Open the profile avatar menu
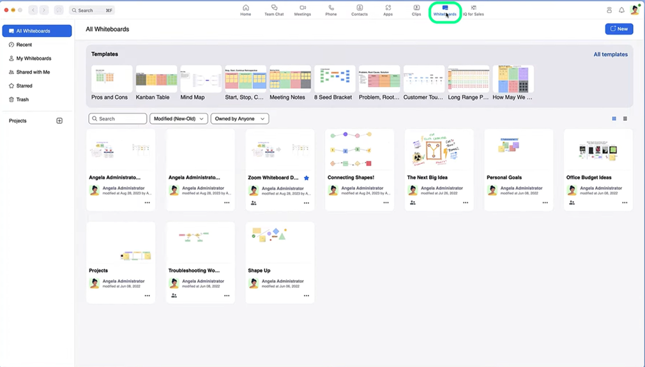 pos(635,10)
